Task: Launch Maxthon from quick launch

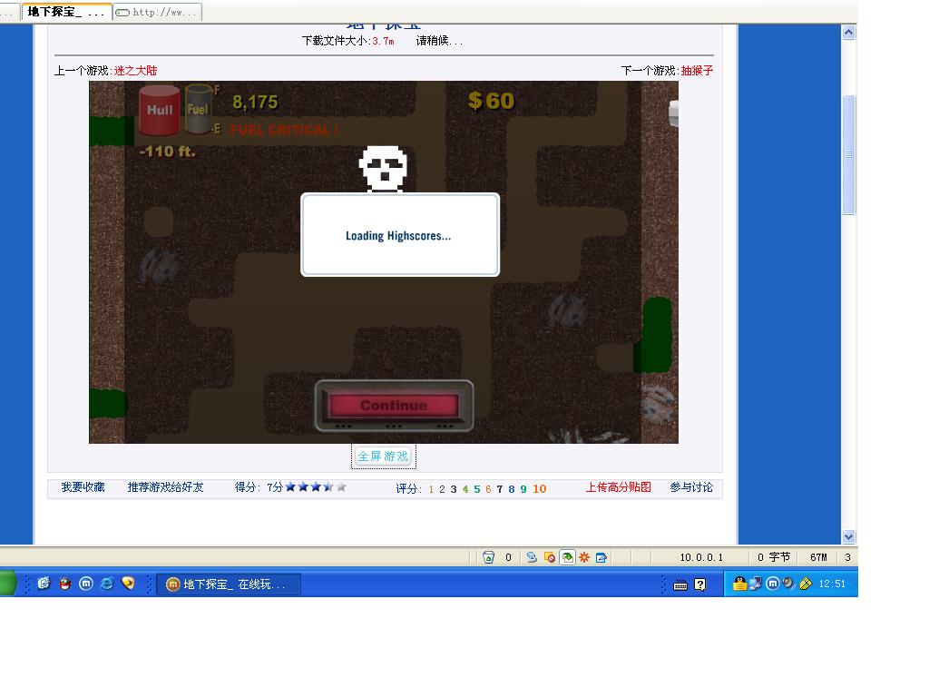Action: (86, 584)
